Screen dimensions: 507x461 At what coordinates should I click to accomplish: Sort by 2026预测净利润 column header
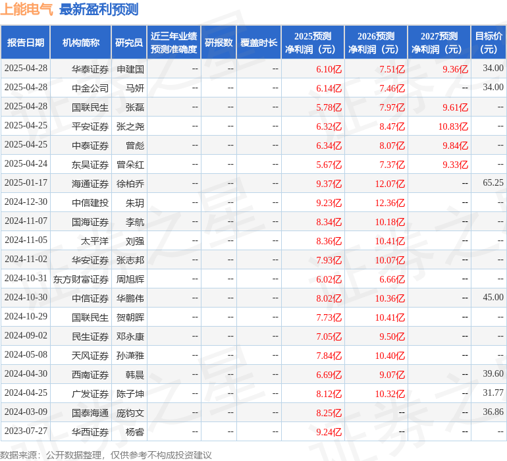[x=376, y=43]
